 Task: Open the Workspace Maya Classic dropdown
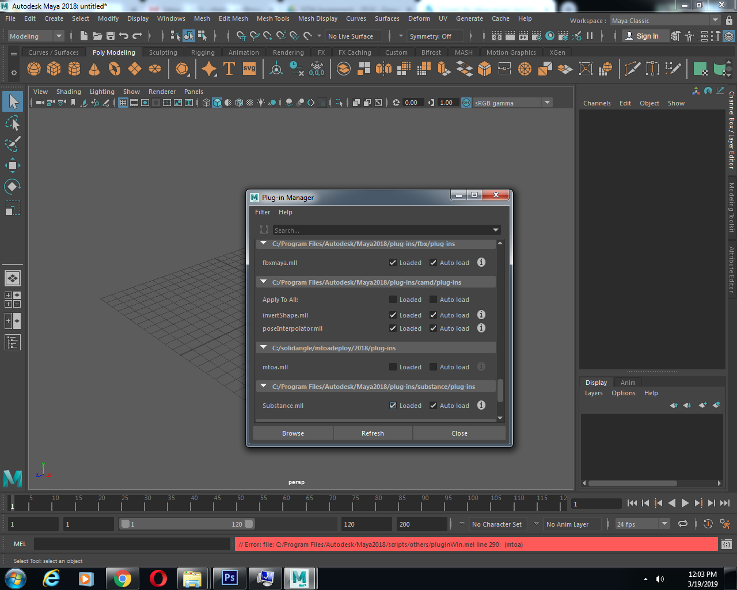coord(665,20)
